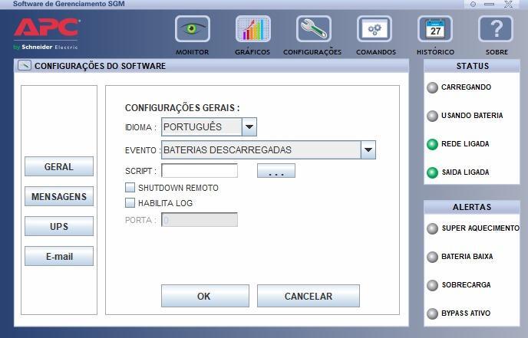Viewport: 528px width, 338px height.
Task: Click the Super Aquecimento alert indicator
Action: click(x=432, y=228)
